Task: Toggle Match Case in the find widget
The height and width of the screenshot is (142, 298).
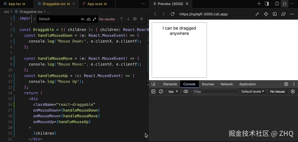Action: coord(83,19)
